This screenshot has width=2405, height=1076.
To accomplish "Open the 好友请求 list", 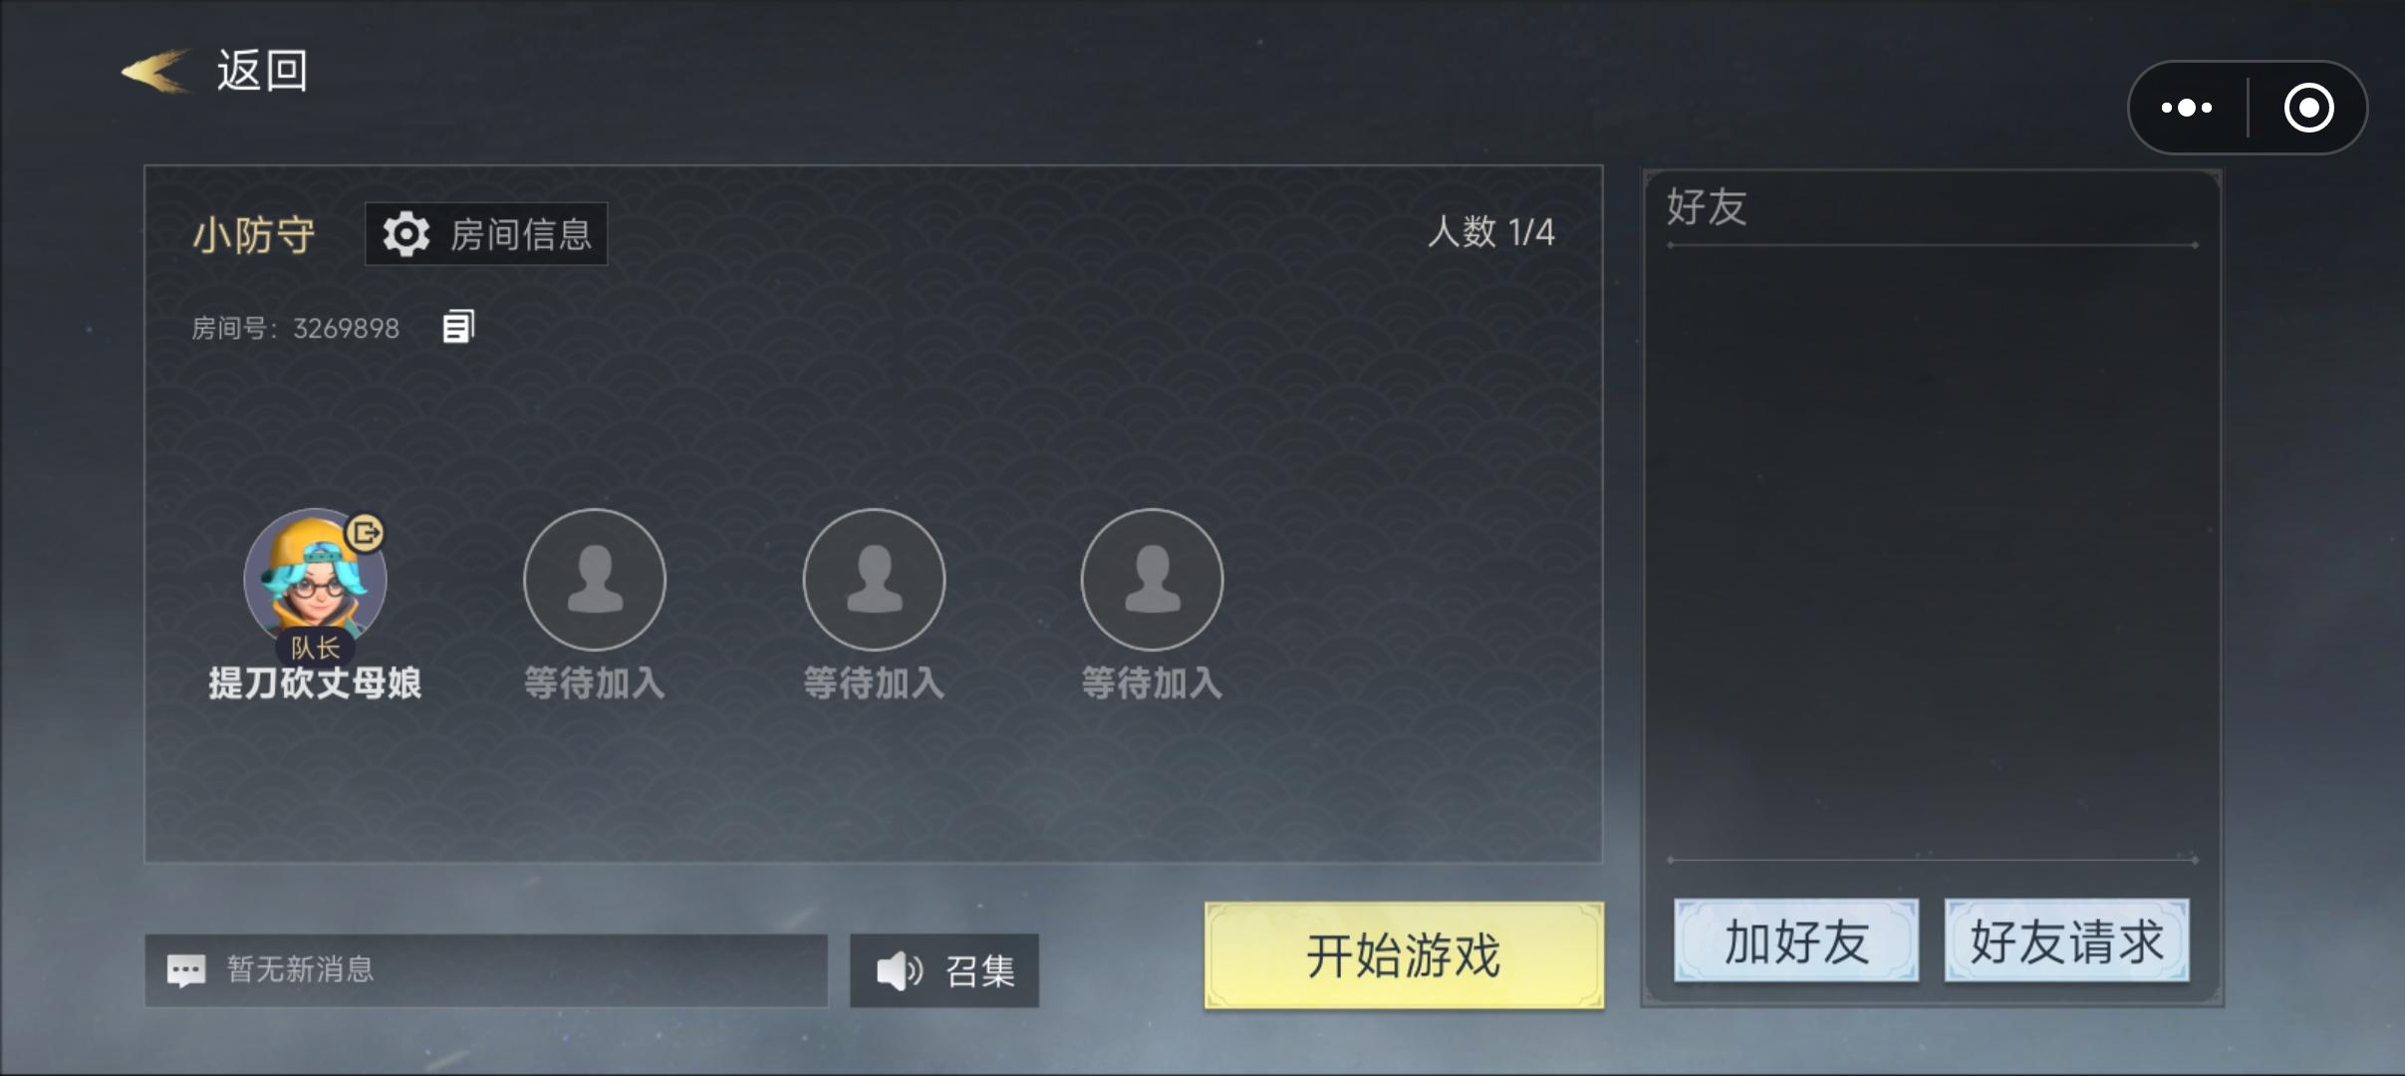I will pos(2067,941).
